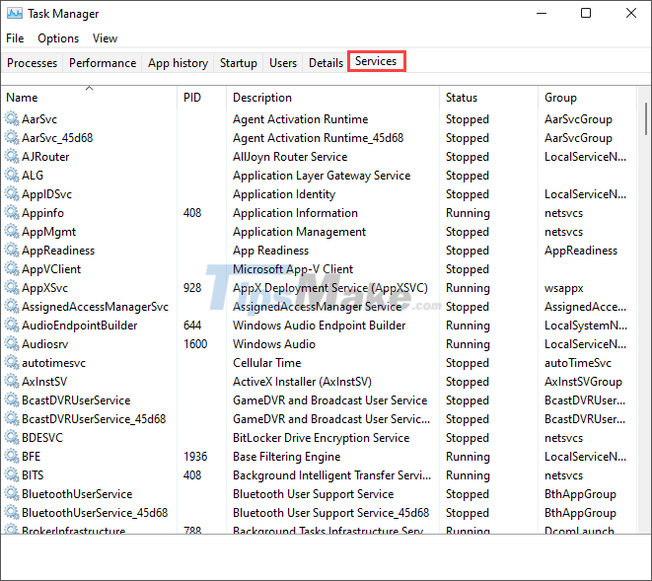Click the gear icon beside AJRouter

coord(12,157)
